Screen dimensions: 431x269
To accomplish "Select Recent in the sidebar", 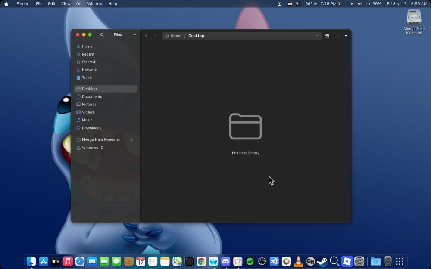I will 106,54.
